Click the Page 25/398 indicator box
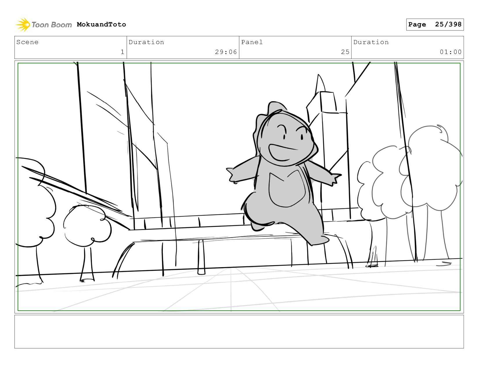The width and height of the screenshot is (479, 370). point(435,24)
